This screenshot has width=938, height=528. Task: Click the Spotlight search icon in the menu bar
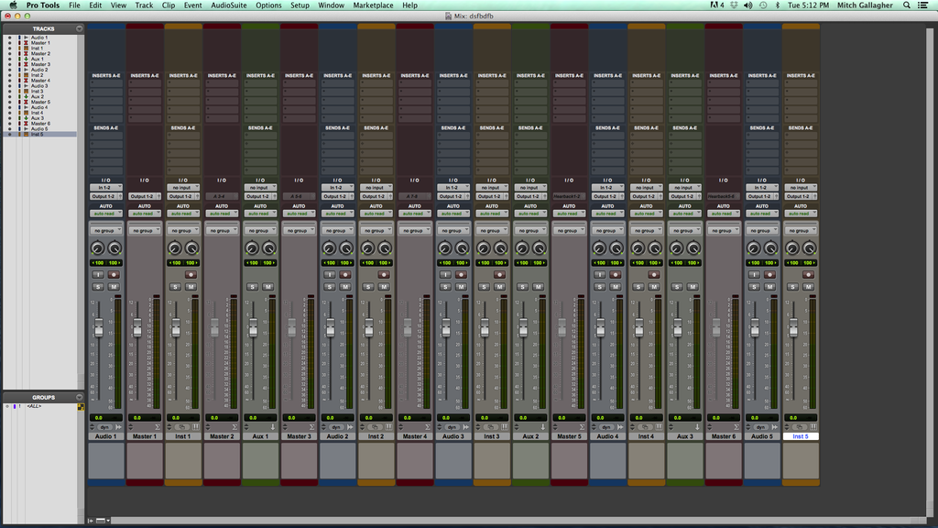point(905,5)
